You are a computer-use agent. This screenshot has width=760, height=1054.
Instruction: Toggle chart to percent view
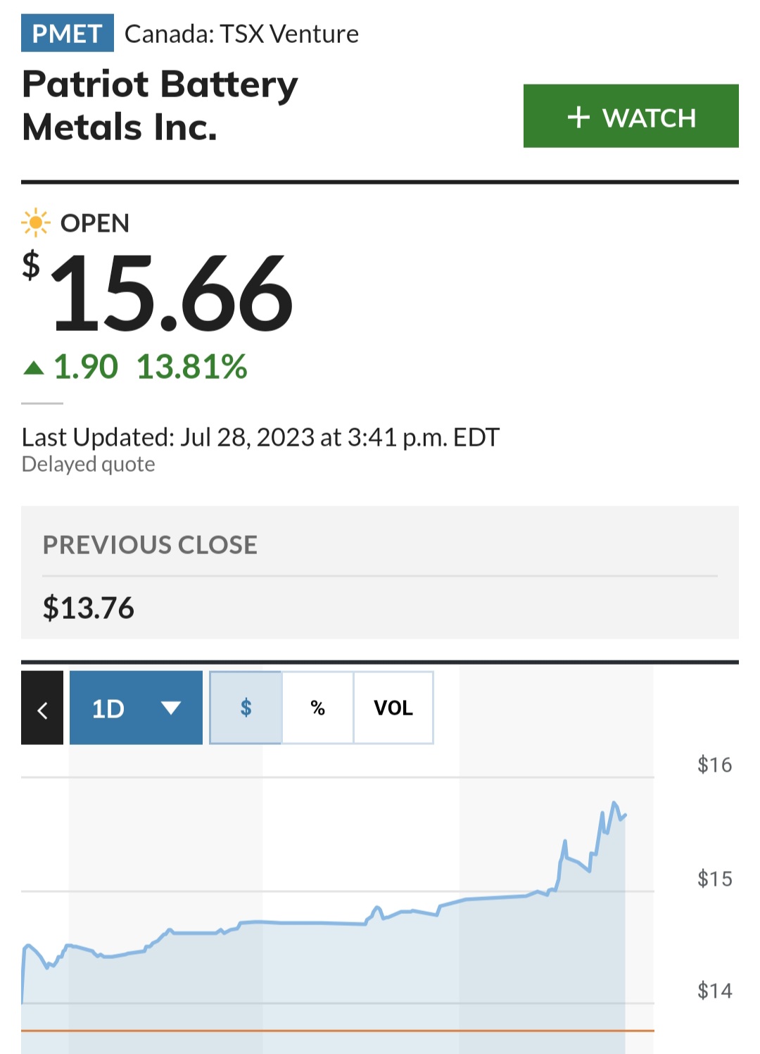pos(317,708)
